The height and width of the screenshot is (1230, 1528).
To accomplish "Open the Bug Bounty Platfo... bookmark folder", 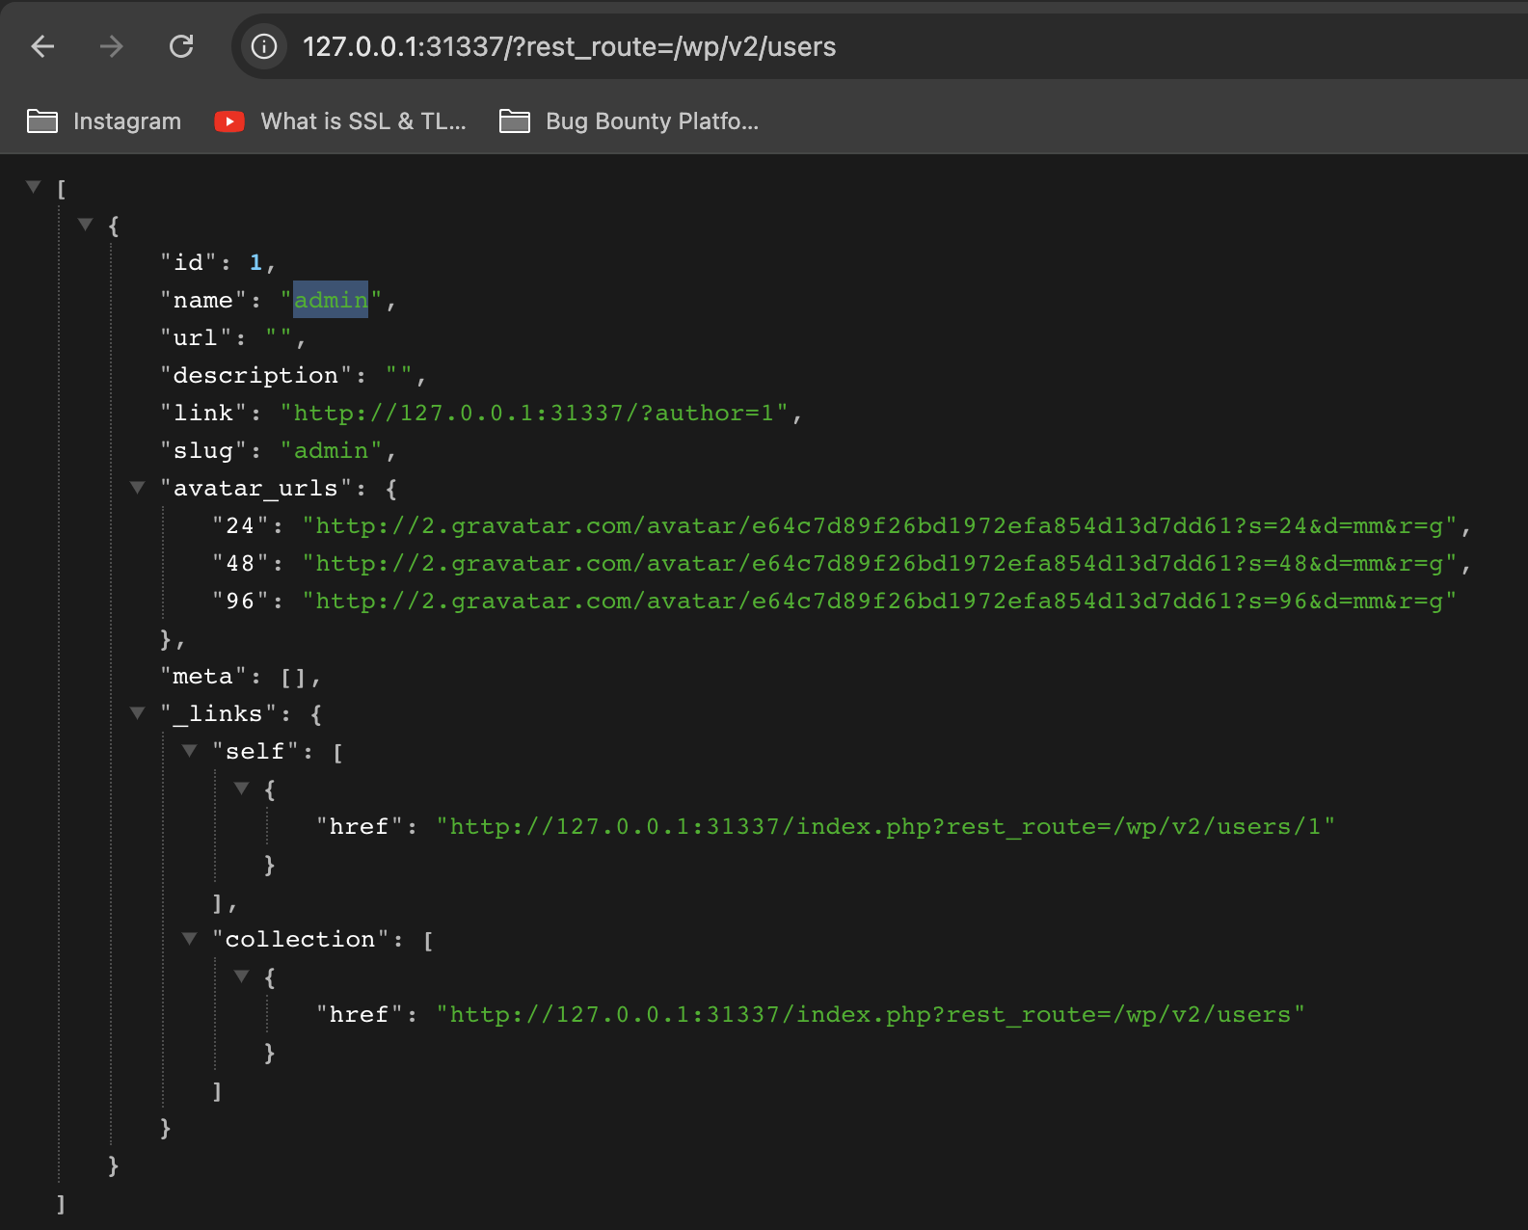I will click(630, 121).
